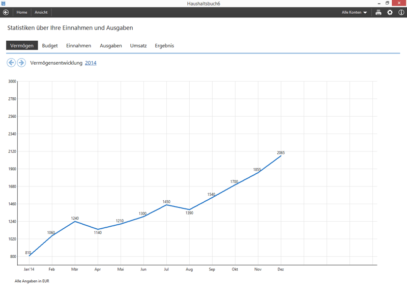Image resolution: width=407 pixels, height=293 pixels.
Task: Click the Dez data point labeled 2065
Action: click(x=281, y=156)
